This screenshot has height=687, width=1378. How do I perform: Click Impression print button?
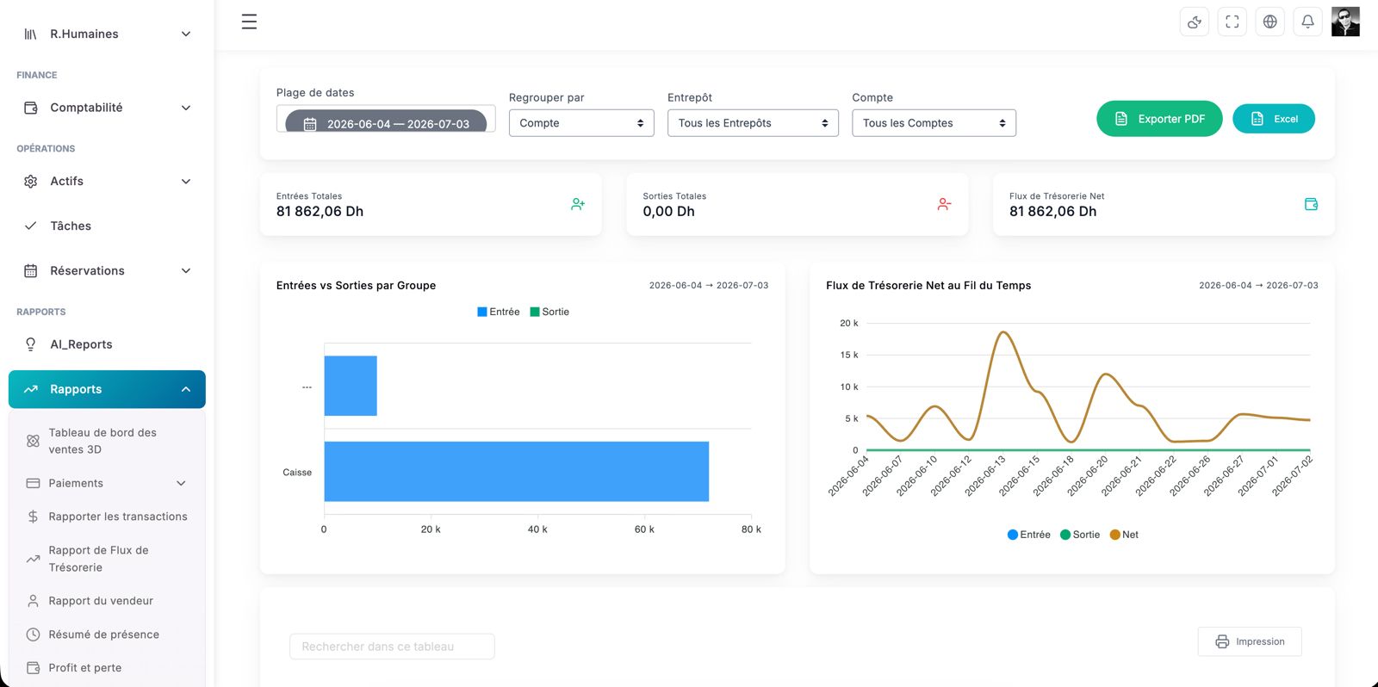(1250, 641)
